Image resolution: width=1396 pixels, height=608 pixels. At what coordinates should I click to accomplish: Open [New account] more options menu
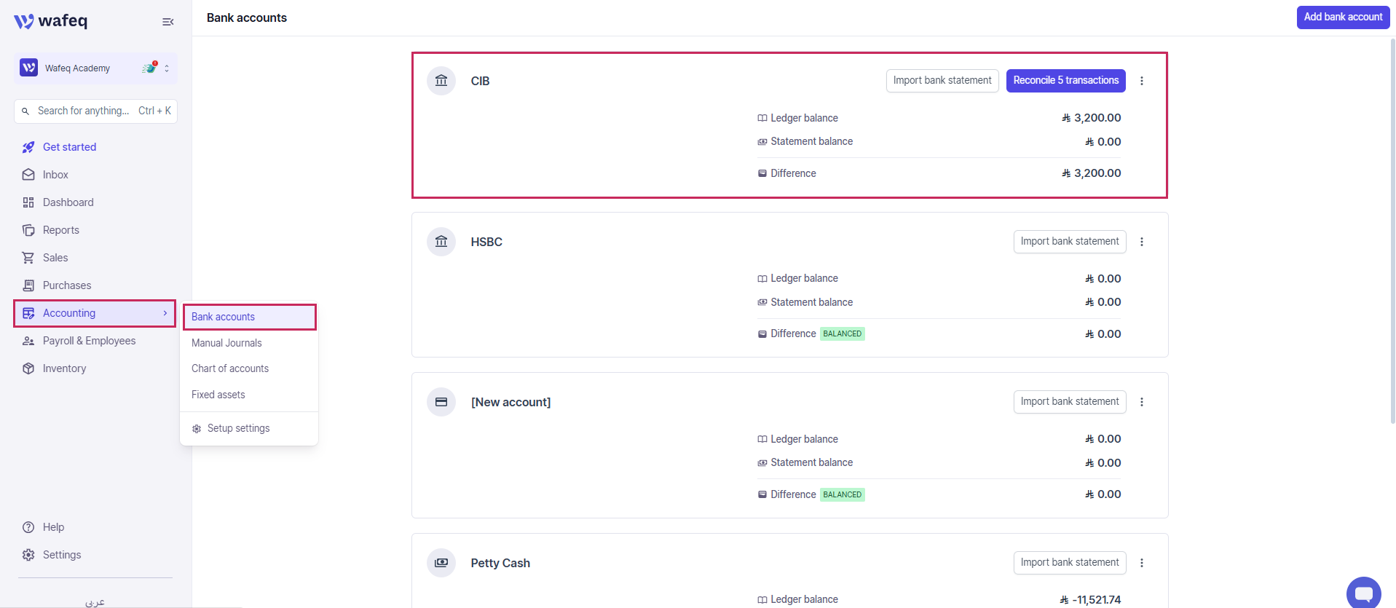click(1142, 402)
